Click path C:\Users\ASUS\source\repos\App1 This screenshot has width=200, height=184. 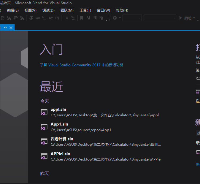(81, 130)
